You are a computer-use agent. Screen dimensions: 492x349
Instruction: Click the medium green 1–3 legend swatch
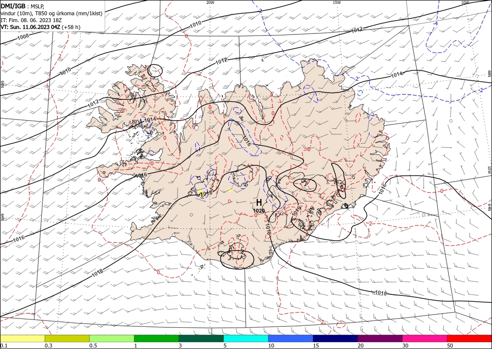(x=156, y=338)
